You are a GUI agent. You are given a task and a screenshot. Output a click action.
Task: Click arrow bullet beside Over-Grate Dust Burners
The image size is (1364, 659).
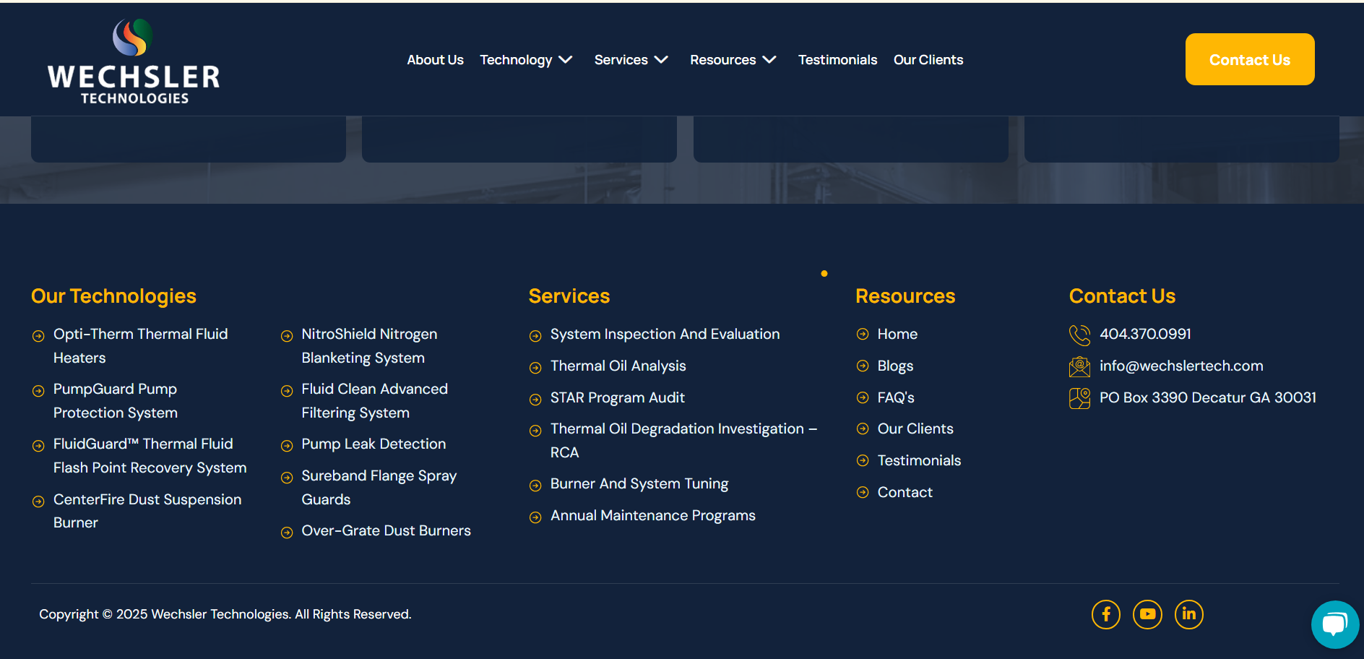(287, 533)
